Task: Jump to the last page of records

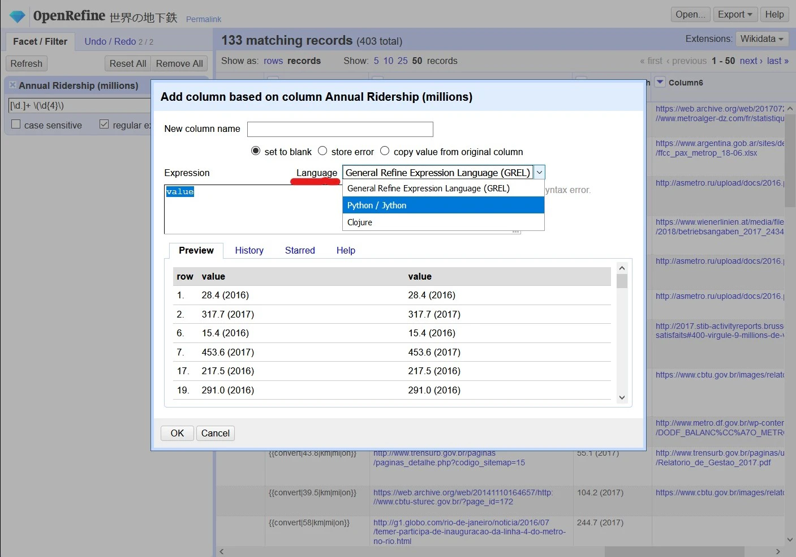Action: point(778,61)
